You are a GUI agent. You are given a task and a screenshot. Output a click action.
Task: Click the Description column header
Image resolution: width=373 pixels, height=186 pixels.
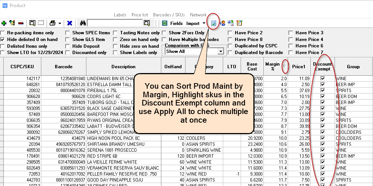[x=123, y=67]
